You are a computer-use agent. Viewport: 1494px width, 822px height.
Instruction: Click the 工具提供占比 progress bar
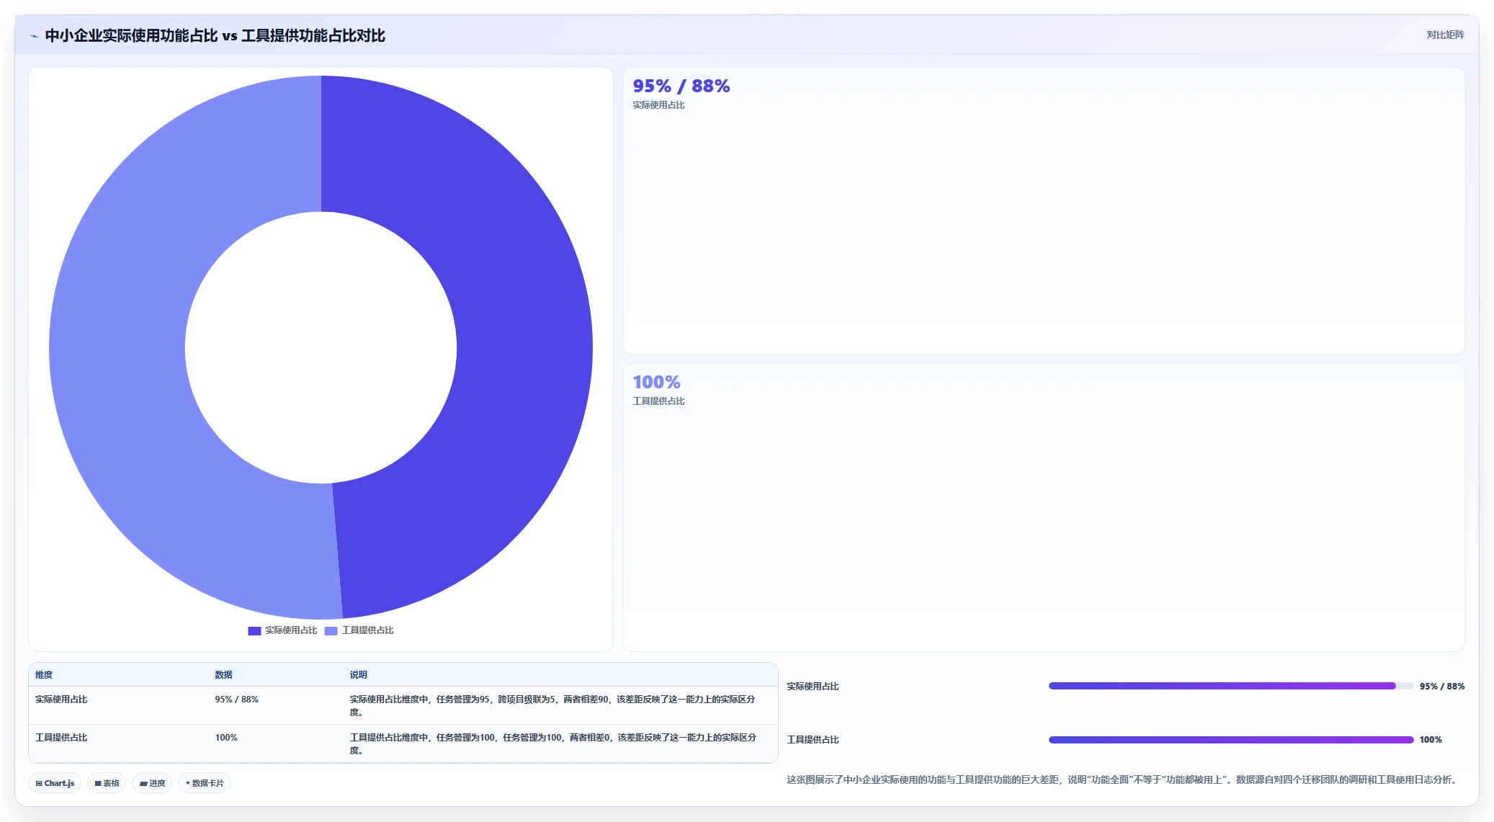pos(1231,740)
